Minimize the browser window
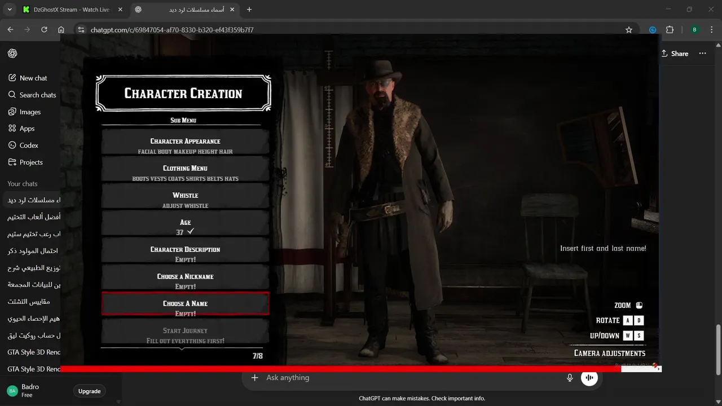722x406 pixels. tap(669, 10)
